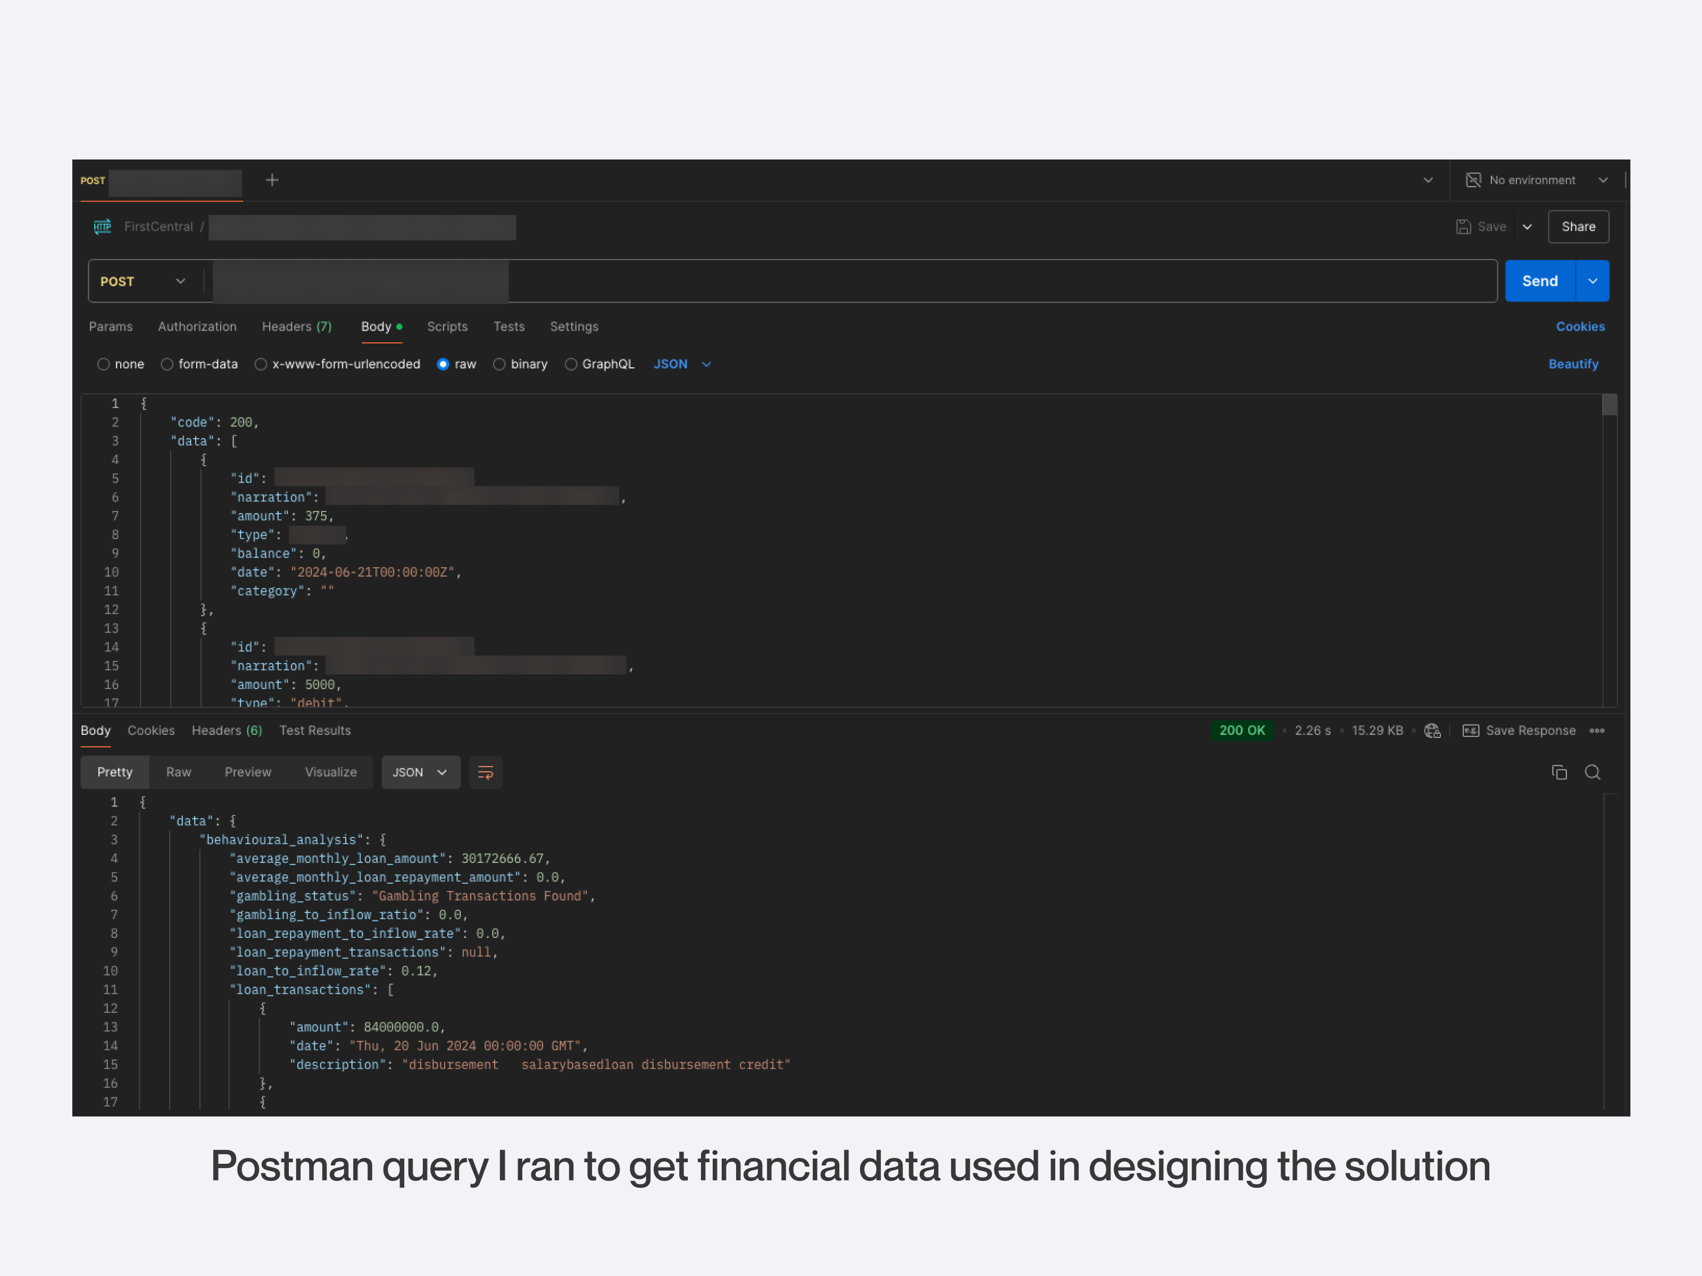
Task: Expand the Send options arrow
Action: pos(1592,281)
